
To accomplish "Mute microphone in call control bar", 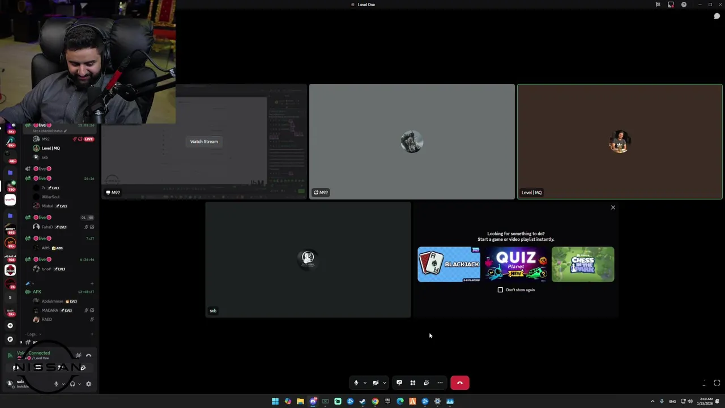I will (356, 383).
